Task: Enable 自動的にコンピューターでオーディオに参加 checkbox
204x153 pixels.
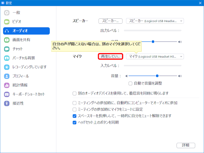Action: [x=74, y=103]
